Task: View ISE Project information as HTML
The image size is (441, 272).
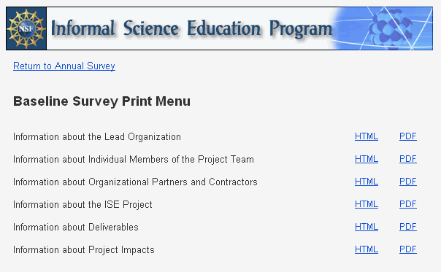Action: [x=367, y=204]
